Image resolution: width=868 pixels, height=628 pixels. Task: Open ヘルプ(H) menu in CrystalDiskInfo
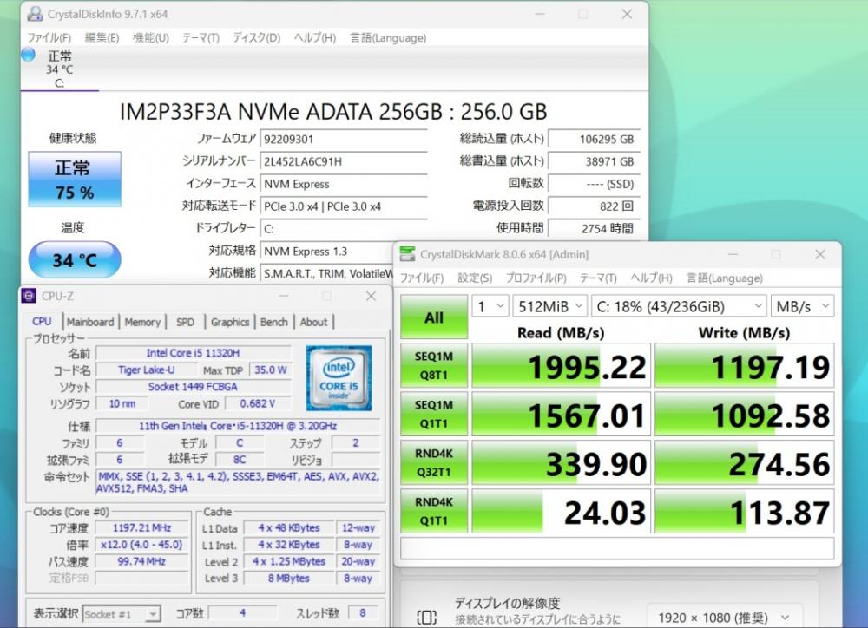(x=314, y=37)
